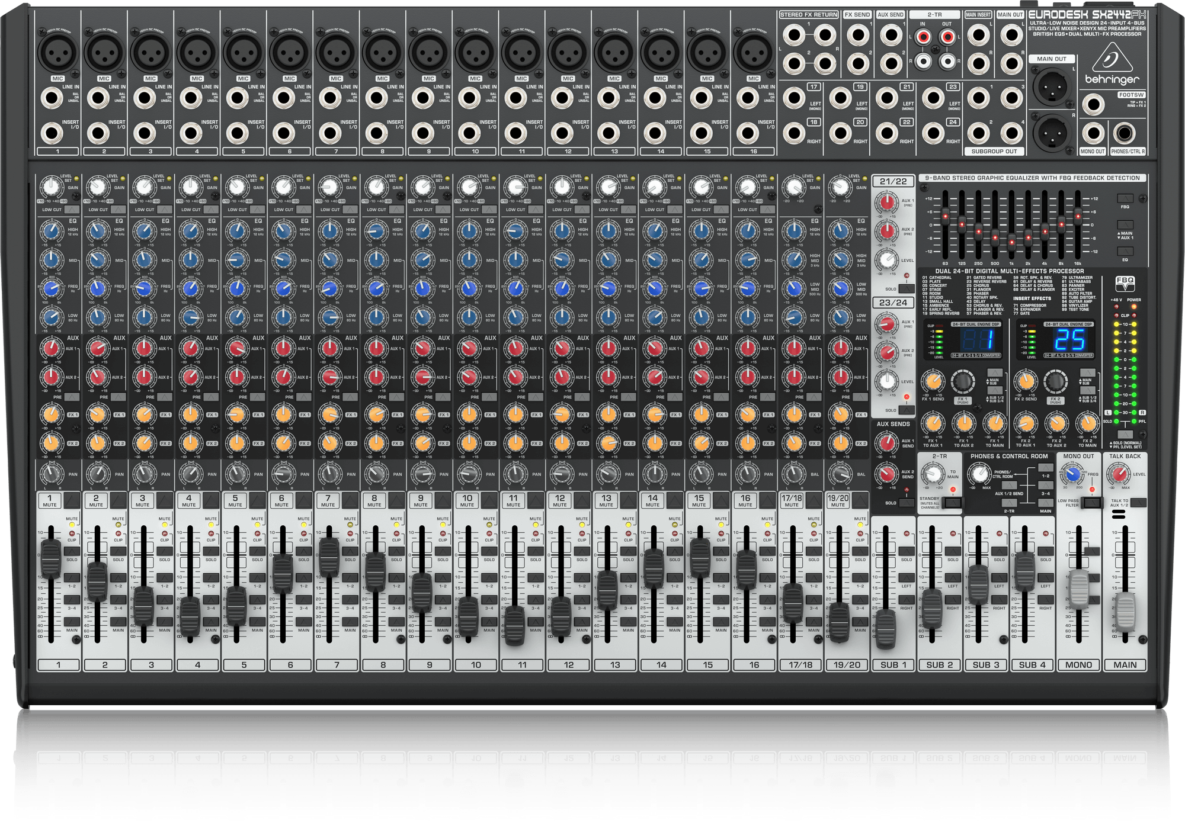Click the FX 2 program selector knob
This screenshot has width=1185, height=829.
pos(1055,382)
